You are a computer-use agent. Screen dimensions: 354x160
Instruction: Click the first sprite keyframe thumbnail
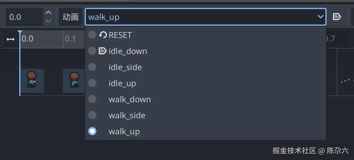[x=32, y=81]
